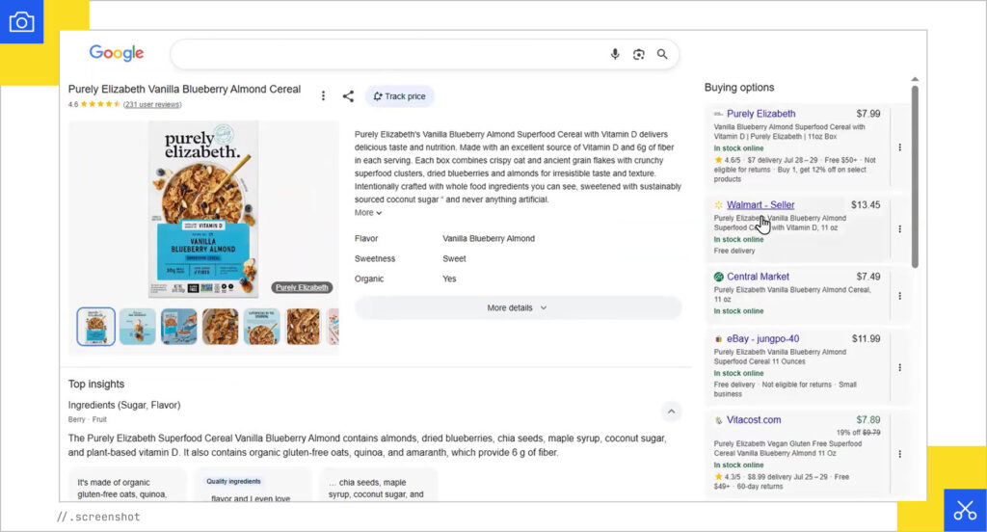Click the voice search microphone icon
Viewport: 987px width, 532px height.
(615, 54)
